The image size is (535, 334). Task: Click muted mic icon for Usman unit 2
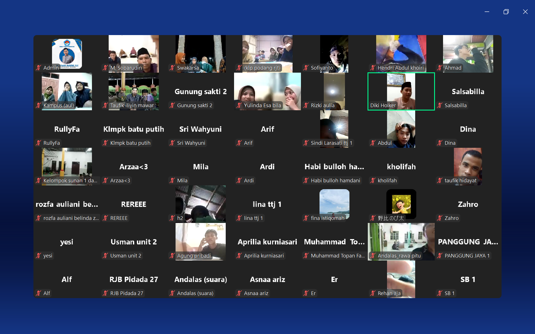106,256
